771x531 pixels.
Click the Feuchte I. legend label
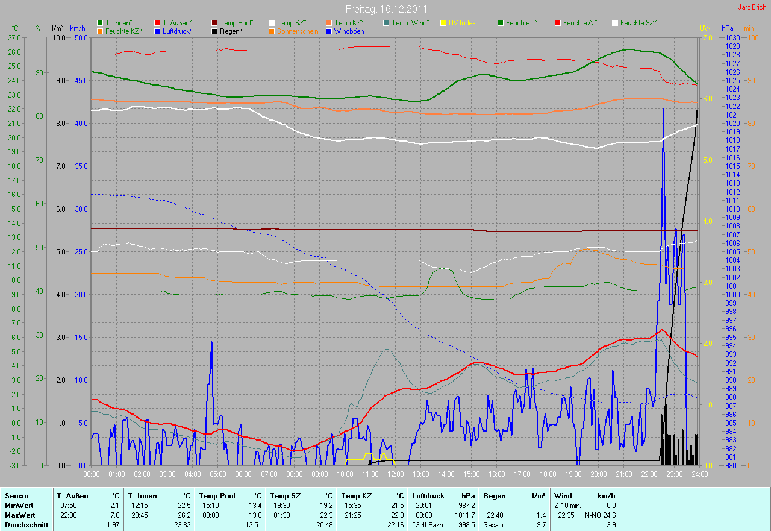pyautogui.click(x=522, y=23)
